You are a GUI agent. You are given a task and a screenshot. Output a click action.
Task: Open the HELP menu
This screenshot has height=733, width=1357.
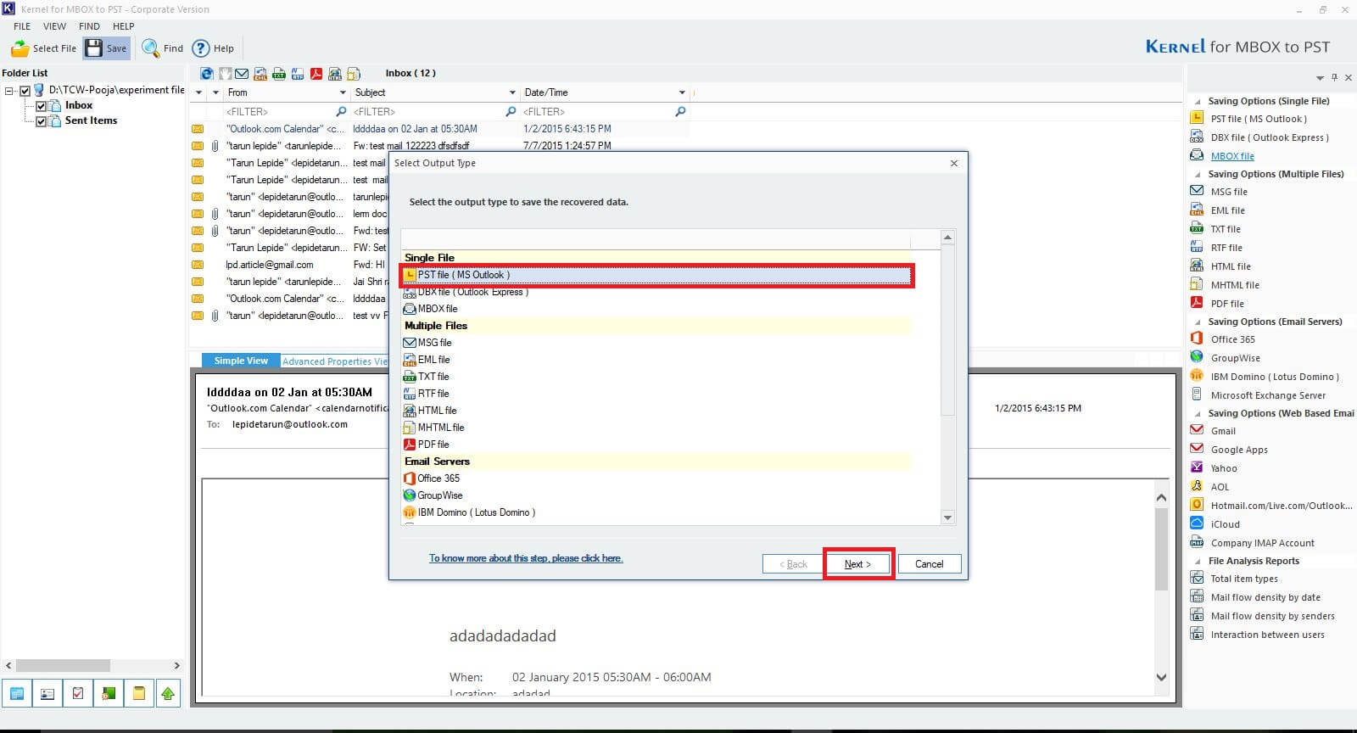124,26
